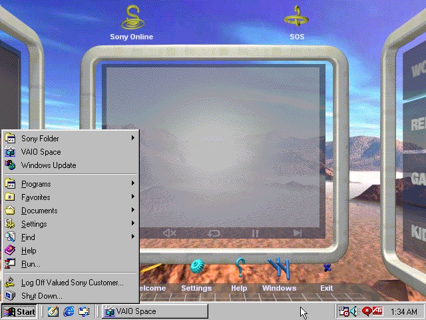This screenshot has height=320, width=426.
Task: Toggle repeat on the video player
Action: pos(214,233)
